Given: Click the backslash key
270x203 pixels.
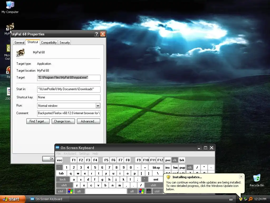Looking at the screenshot, I should click(158, 173).
